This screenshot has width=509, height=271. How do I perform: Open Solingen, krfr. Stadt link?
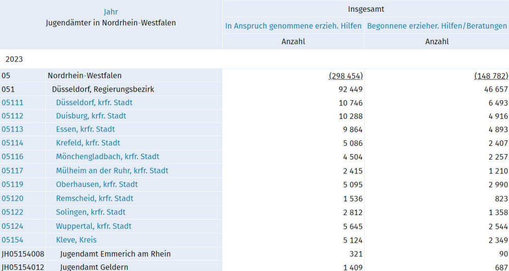click(91, 212)
